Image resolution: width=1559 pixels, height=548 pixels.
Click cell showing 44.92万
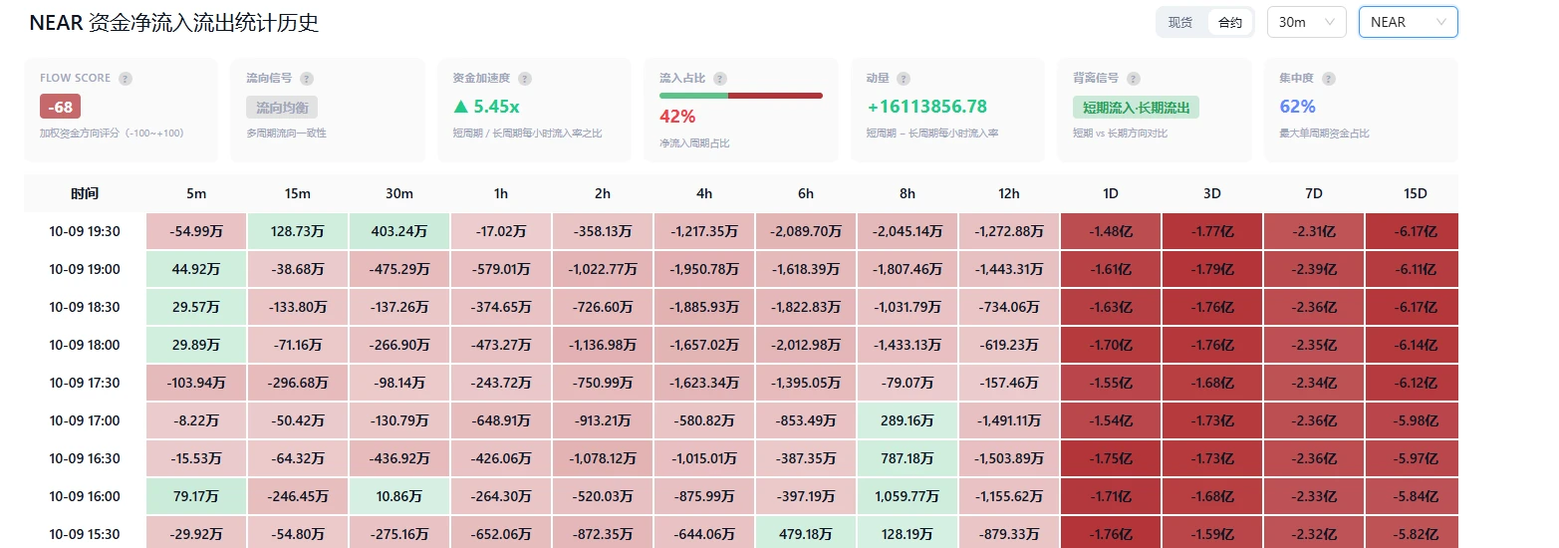pos(196,269)
